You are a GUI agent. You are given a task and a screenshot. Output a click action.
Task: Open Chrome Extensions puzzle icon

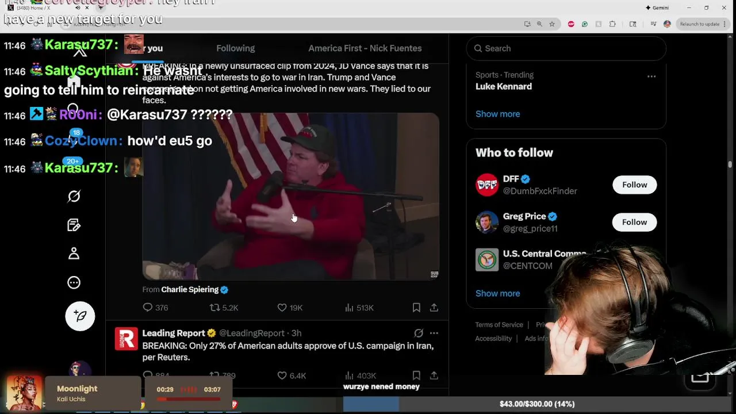coord(612,24)
